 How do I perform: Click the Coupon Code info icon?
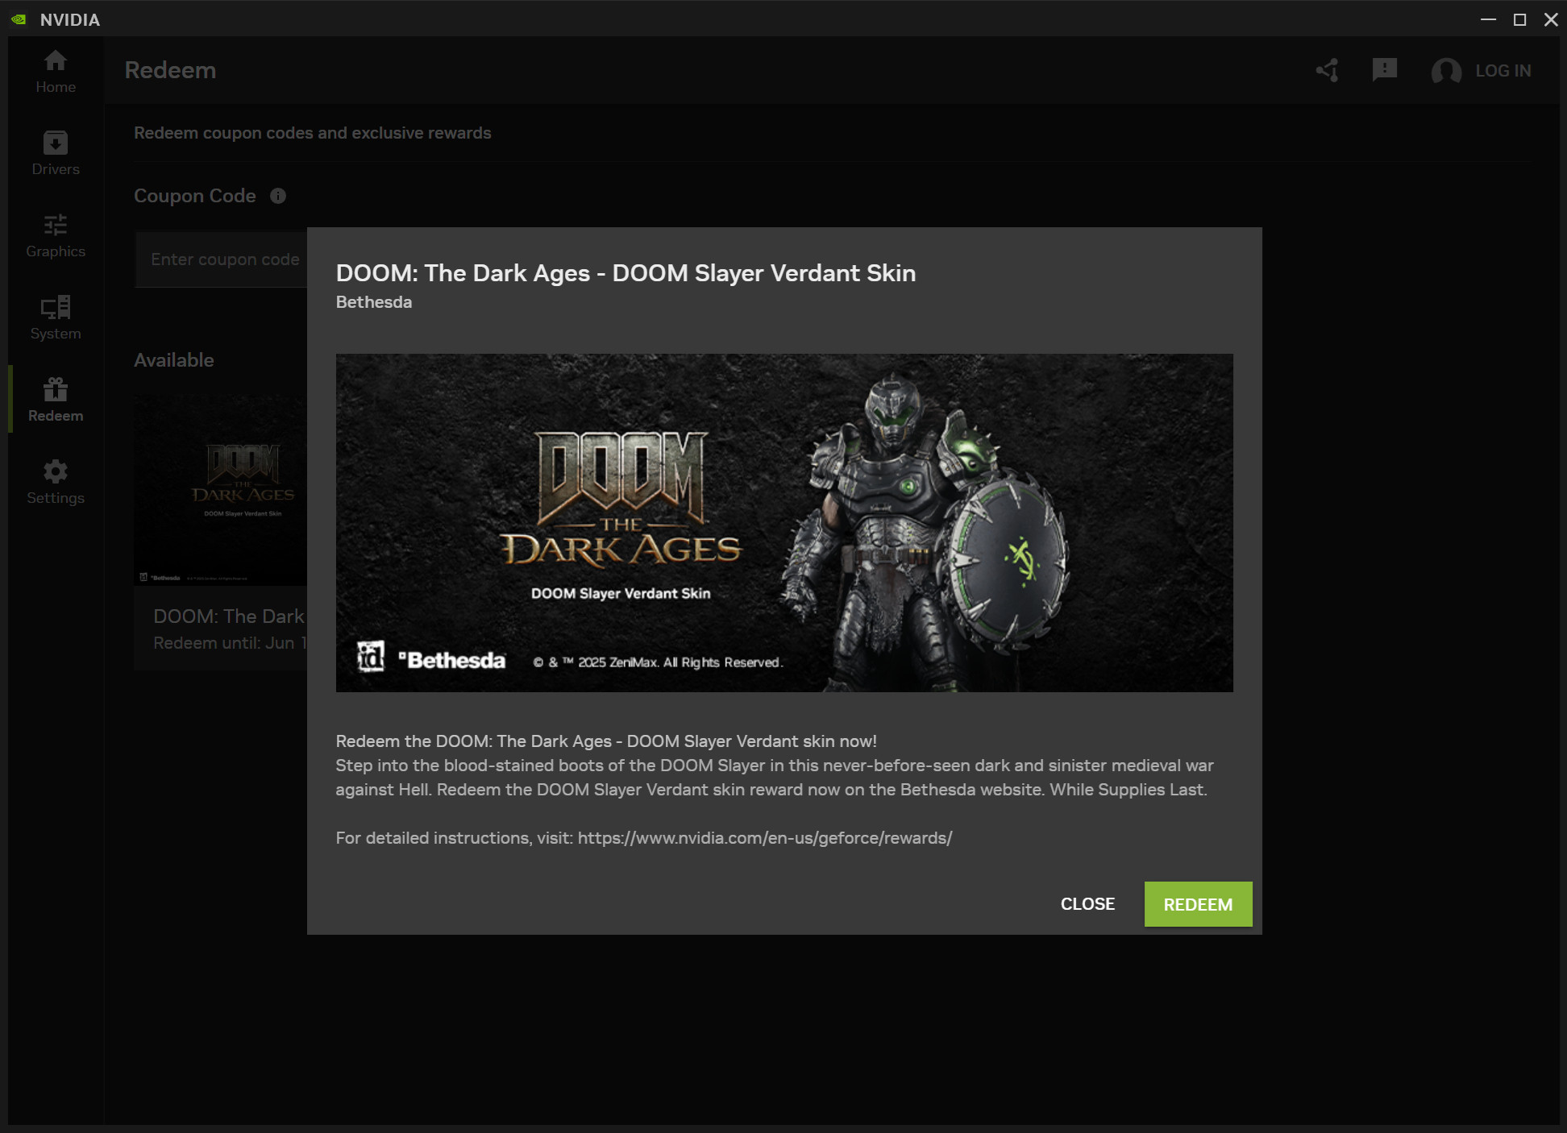[x=278, y=196]
